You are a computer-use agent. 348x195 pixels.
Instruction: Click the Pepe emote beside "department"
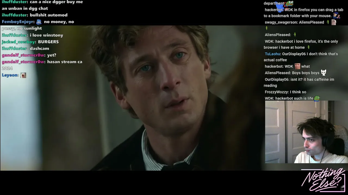[x=289, y=4]
